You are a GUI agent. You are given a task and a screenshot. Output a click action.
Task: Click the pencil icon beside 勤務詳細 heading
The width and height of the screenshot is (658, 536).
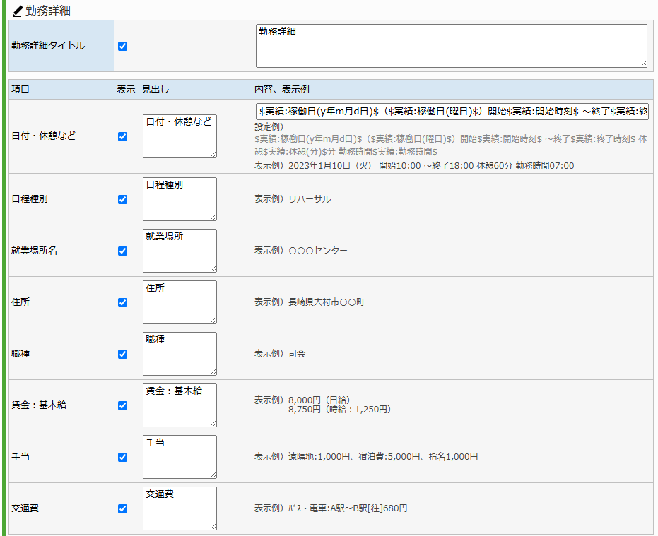17,11
